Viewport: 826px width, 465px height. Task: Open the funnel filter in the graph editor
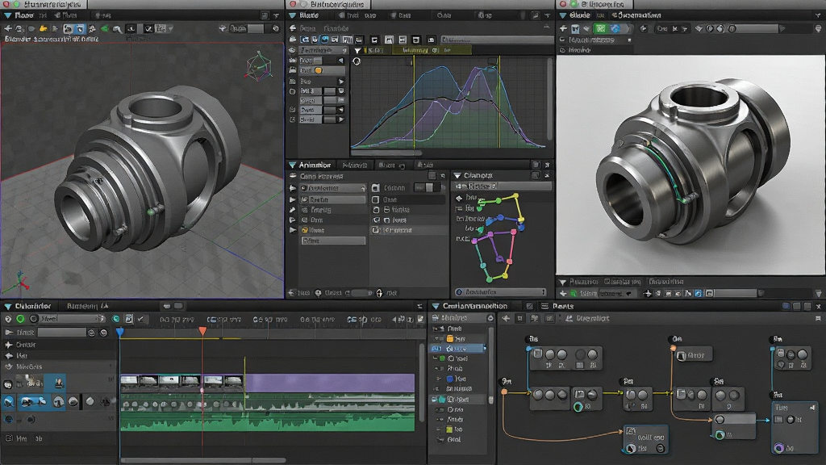(357, 50)
